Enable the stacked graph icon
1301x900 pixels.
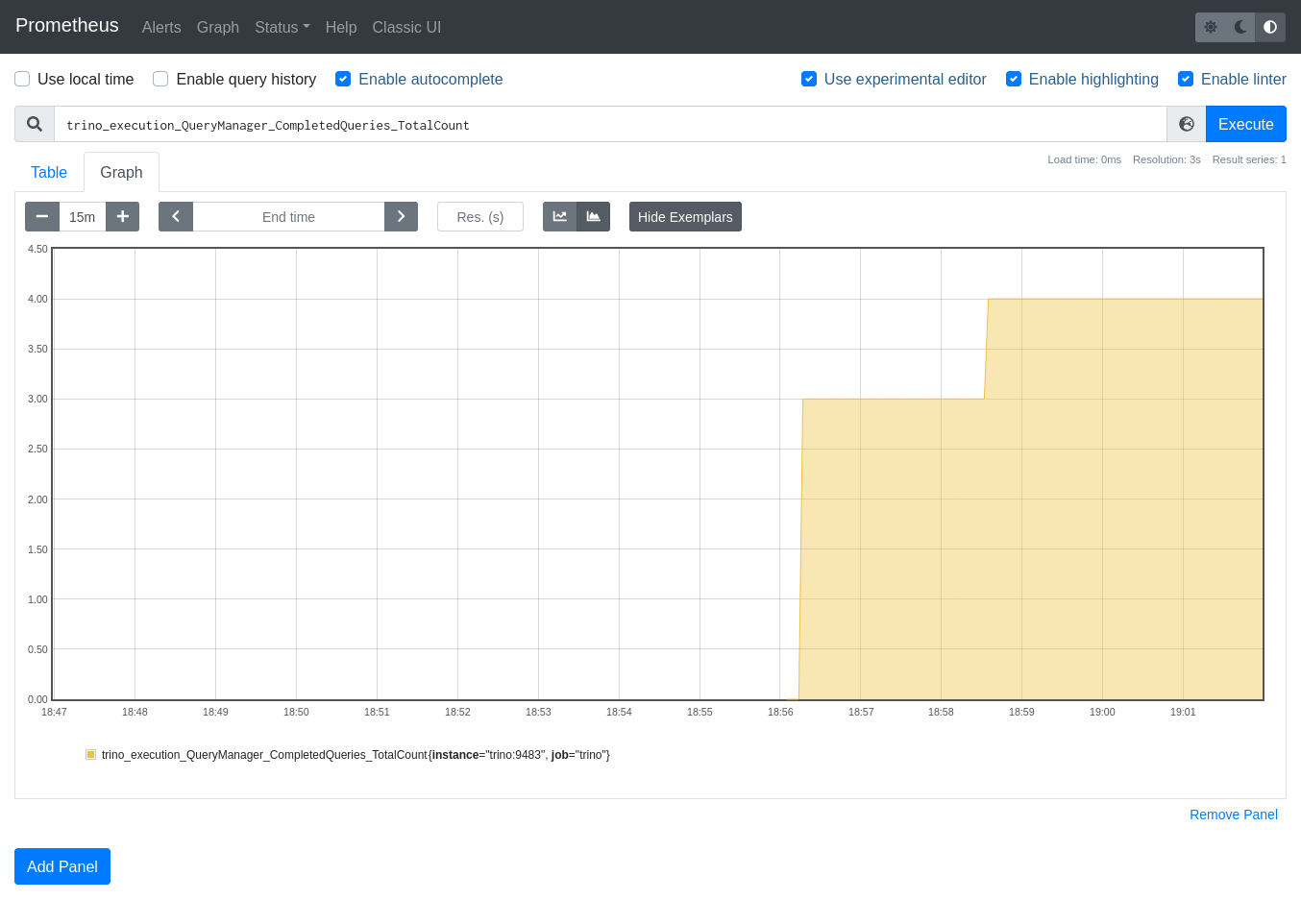point(593,216)
